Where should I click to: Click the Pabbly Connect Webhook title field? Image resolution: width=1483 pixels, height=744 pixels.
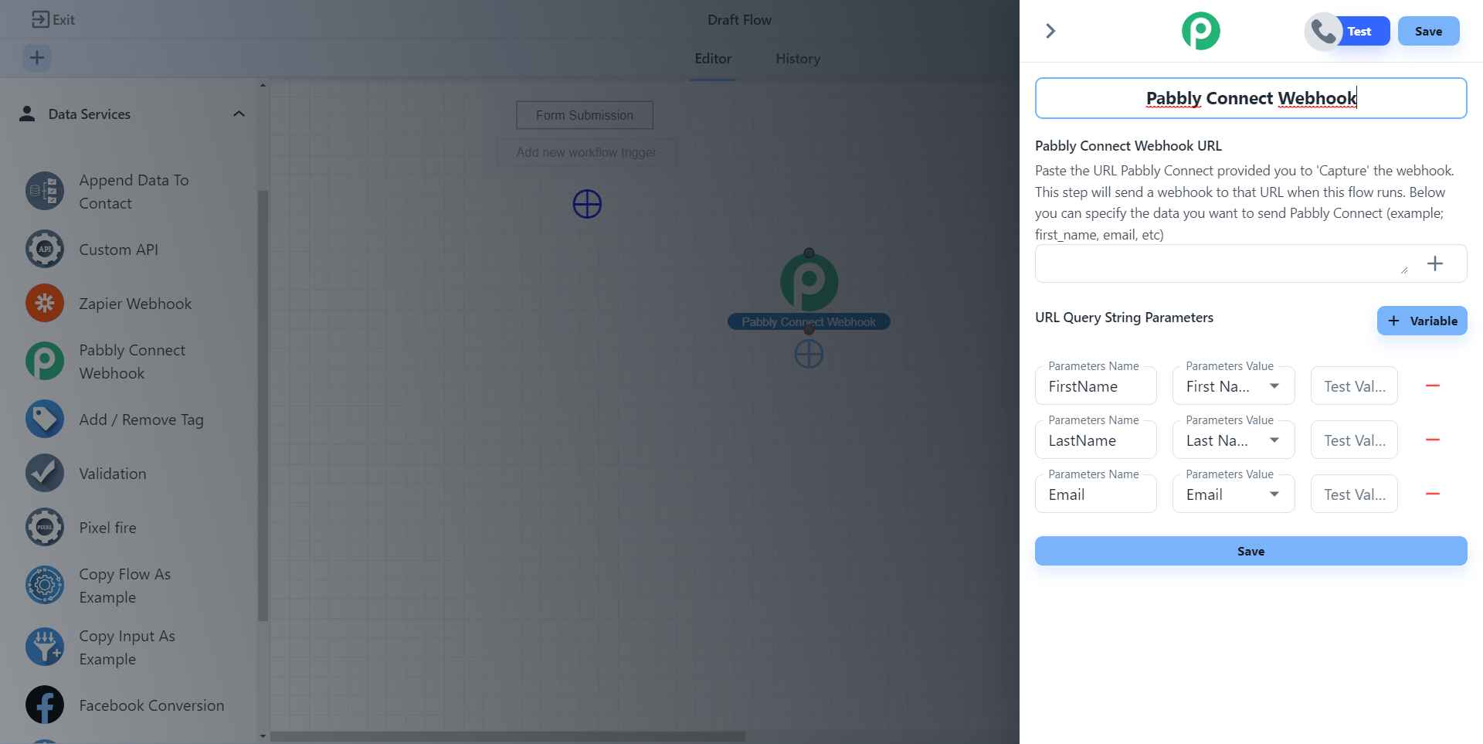[1251, 98]
